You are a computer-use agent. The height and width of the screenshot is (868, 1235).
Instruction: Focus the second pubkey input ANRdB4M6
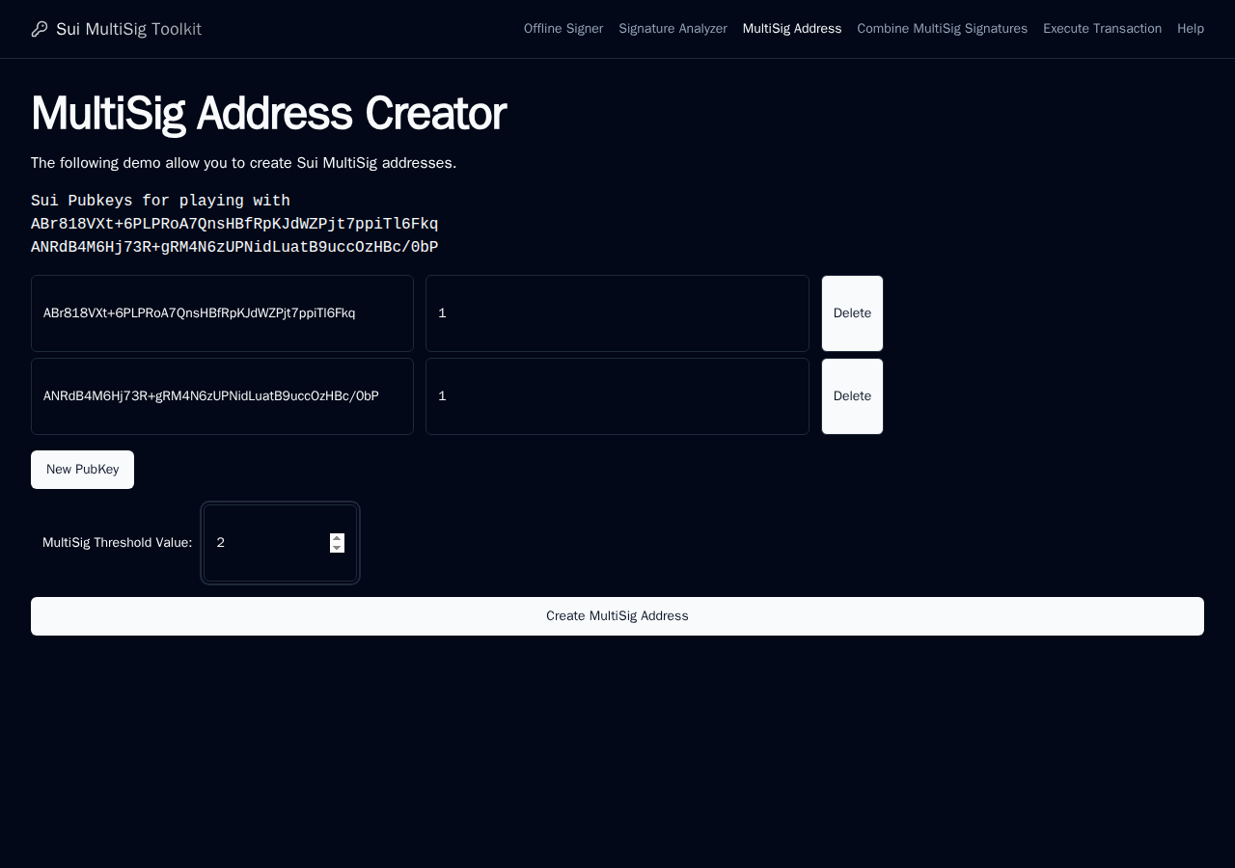point(222,396)
